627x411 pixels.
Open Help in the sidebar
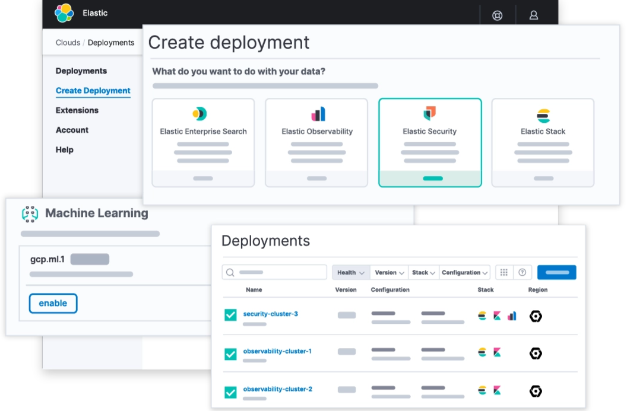(x=64, y=150)
